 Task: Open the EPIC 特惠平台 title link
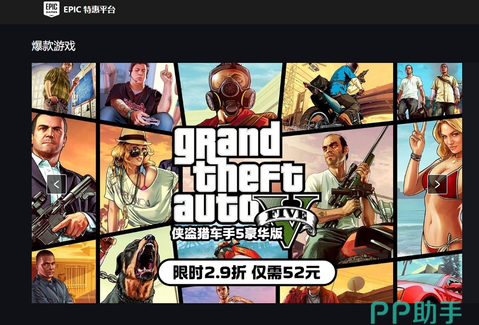point(89,9)
